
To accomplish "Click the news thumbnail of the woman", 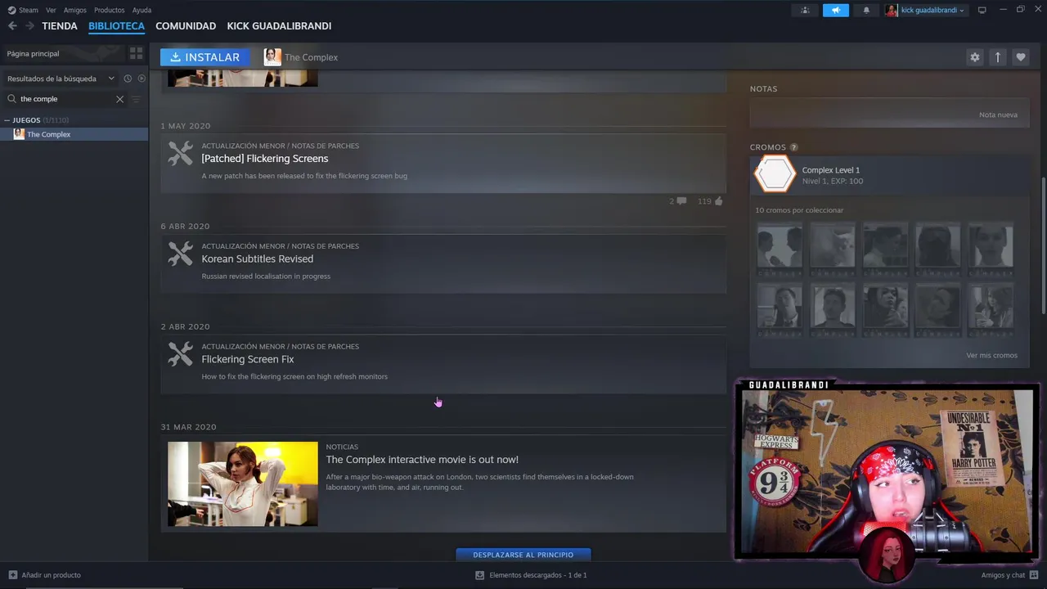I will tap(243, 484).
